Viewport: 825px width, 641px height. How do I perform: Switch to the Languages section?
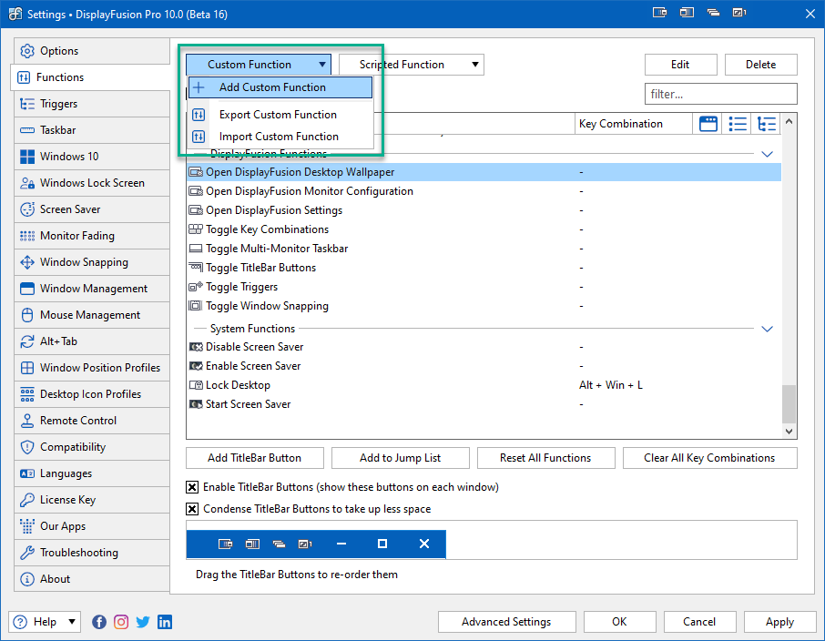point(92,473)
